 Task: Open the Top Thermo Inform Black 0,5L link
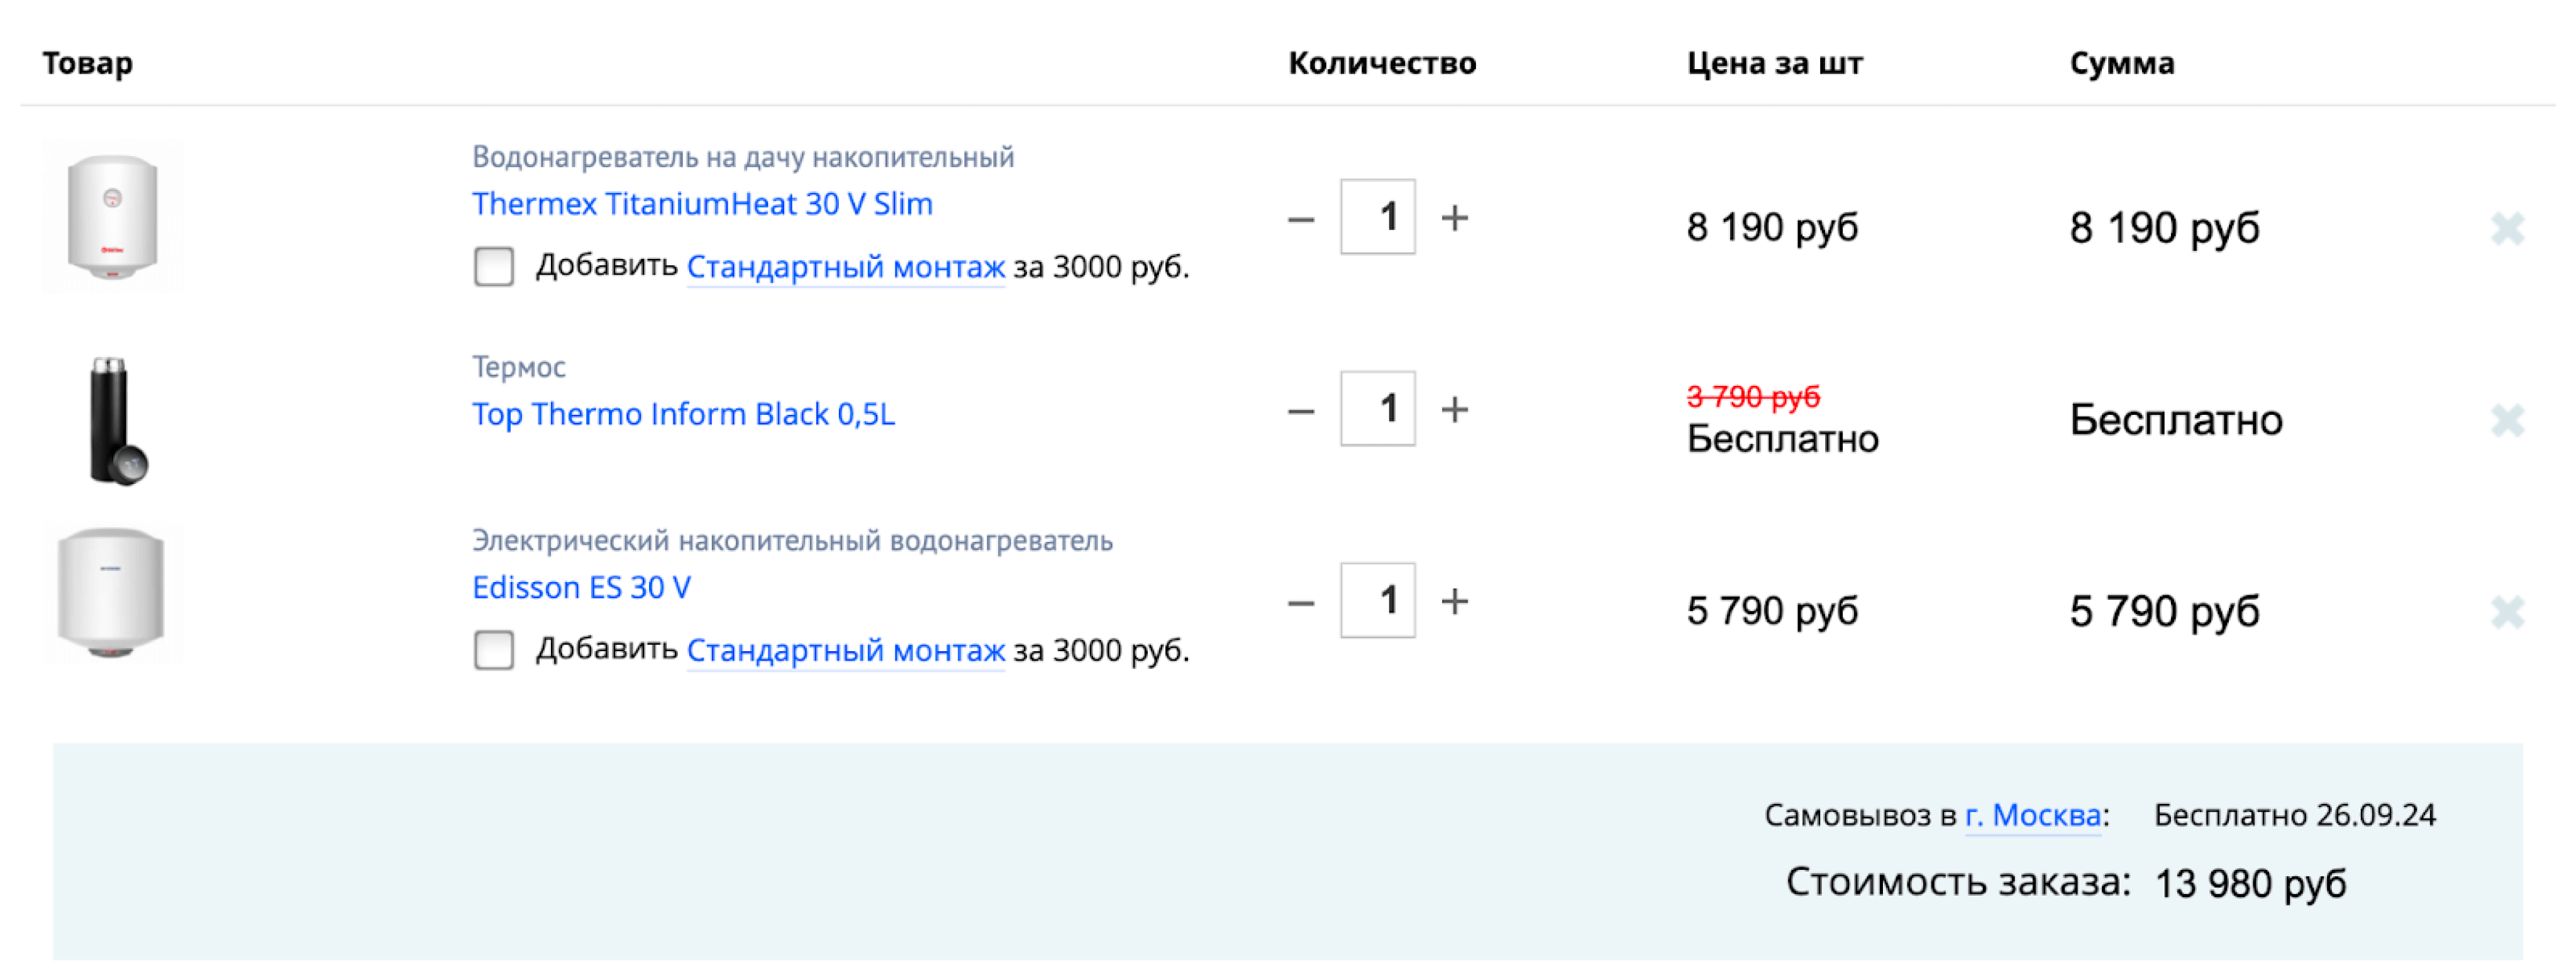pyautogui.click(x=684, y=414)
